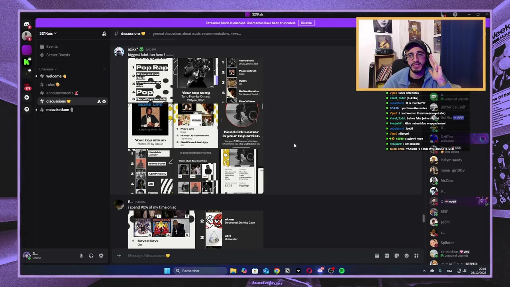510x287 pixels.
Task: Open Kendrick Lamar is your top artist image
Action: tap(241, 126)
